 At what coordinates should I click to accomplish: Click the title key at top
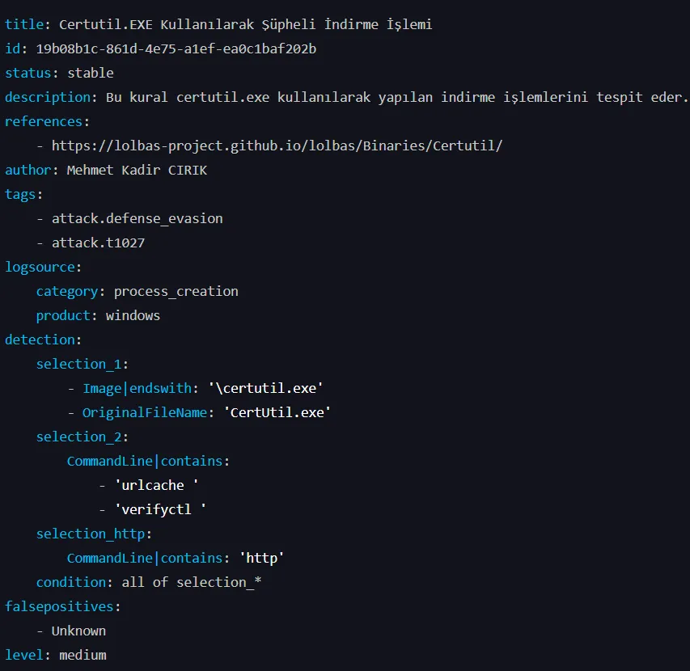(x=24, y=24)
